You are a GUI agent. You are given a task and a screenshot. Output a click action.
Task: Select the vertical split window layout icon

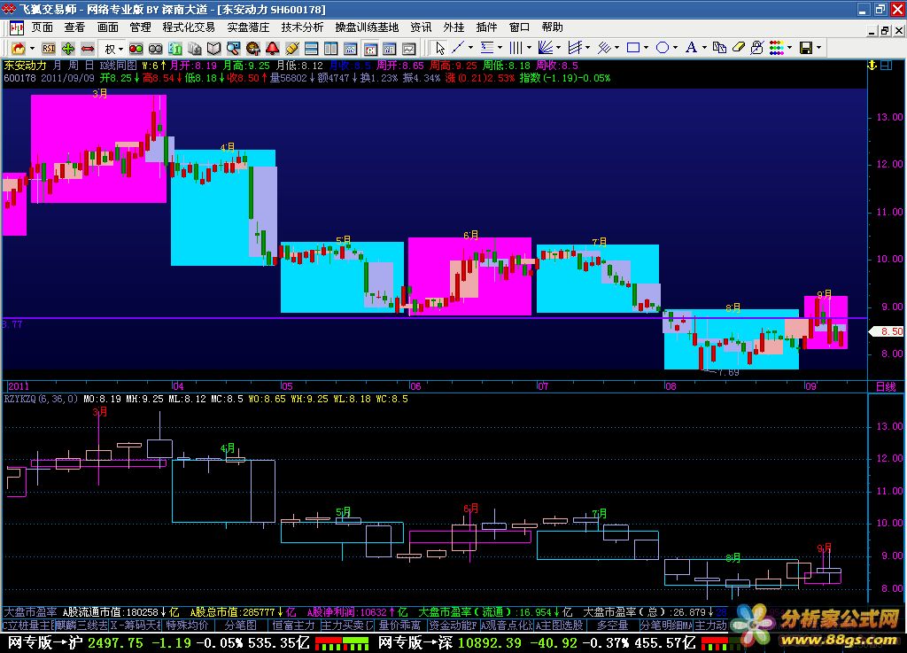coord(331,48)
